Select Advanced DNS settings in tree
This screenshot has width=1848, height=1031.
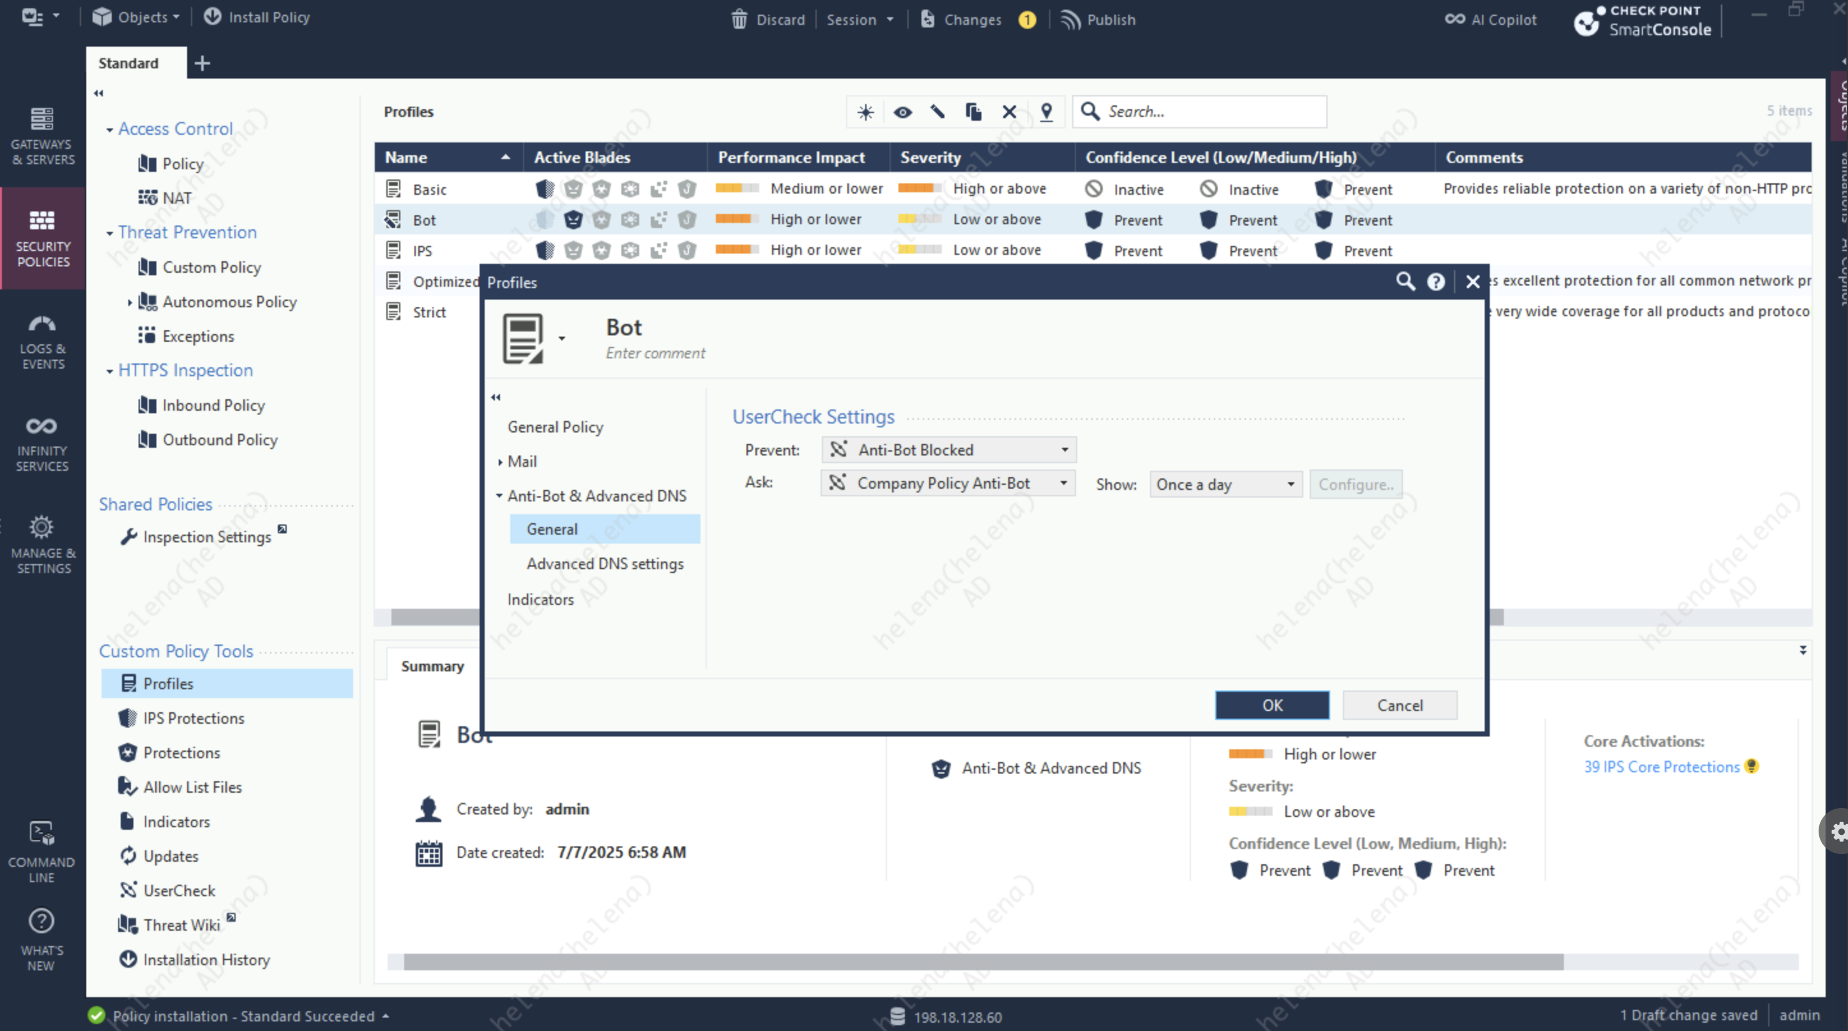click(x=605, y=564)
